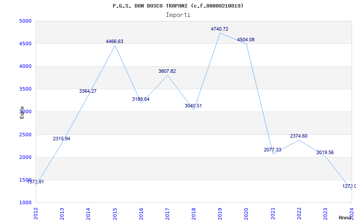356x222 pixels.
Task: Click the 2000 y-axis value
Action: 25,158
